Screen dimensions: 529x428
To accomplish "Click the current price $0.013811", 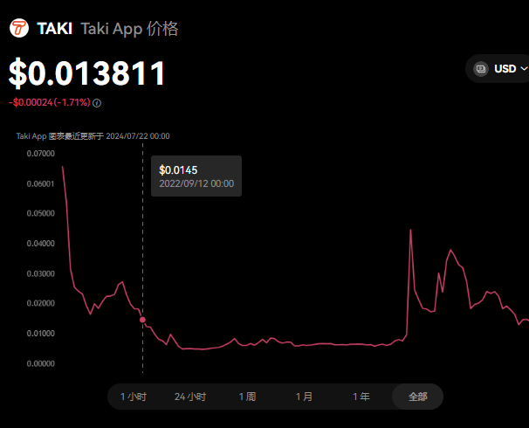I will coord(87,73).
